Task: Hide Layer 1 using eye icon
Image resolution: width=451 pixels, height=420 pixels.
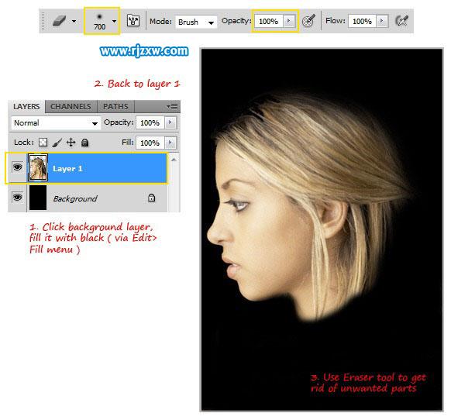Action: pyautogui.click(x=18, y=167)
